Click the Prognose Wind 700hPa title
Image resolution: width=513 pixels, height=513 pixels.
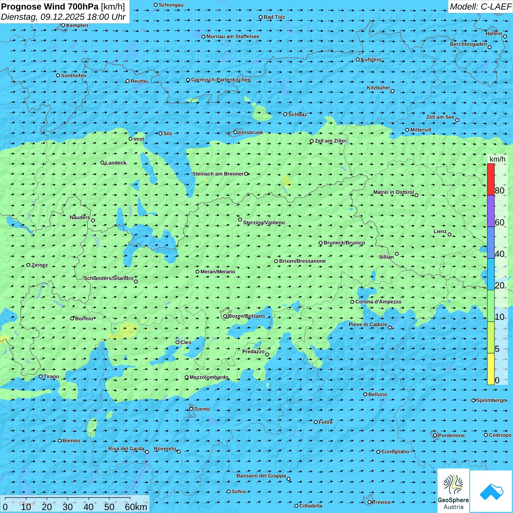[63, 7]
